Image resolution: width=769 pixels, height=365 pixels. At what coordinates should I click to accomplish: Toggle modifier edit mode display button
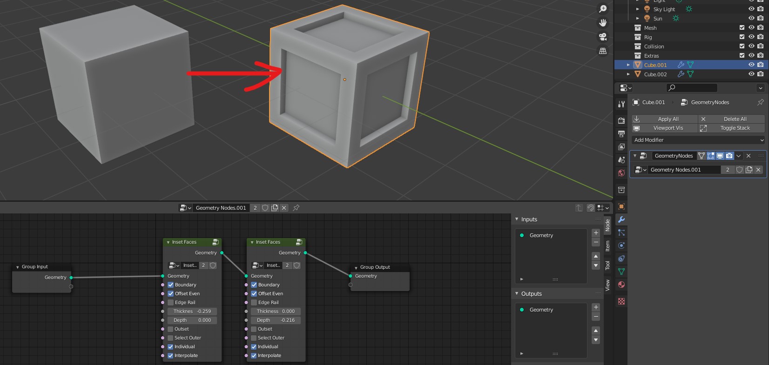(x=710, y=156)
